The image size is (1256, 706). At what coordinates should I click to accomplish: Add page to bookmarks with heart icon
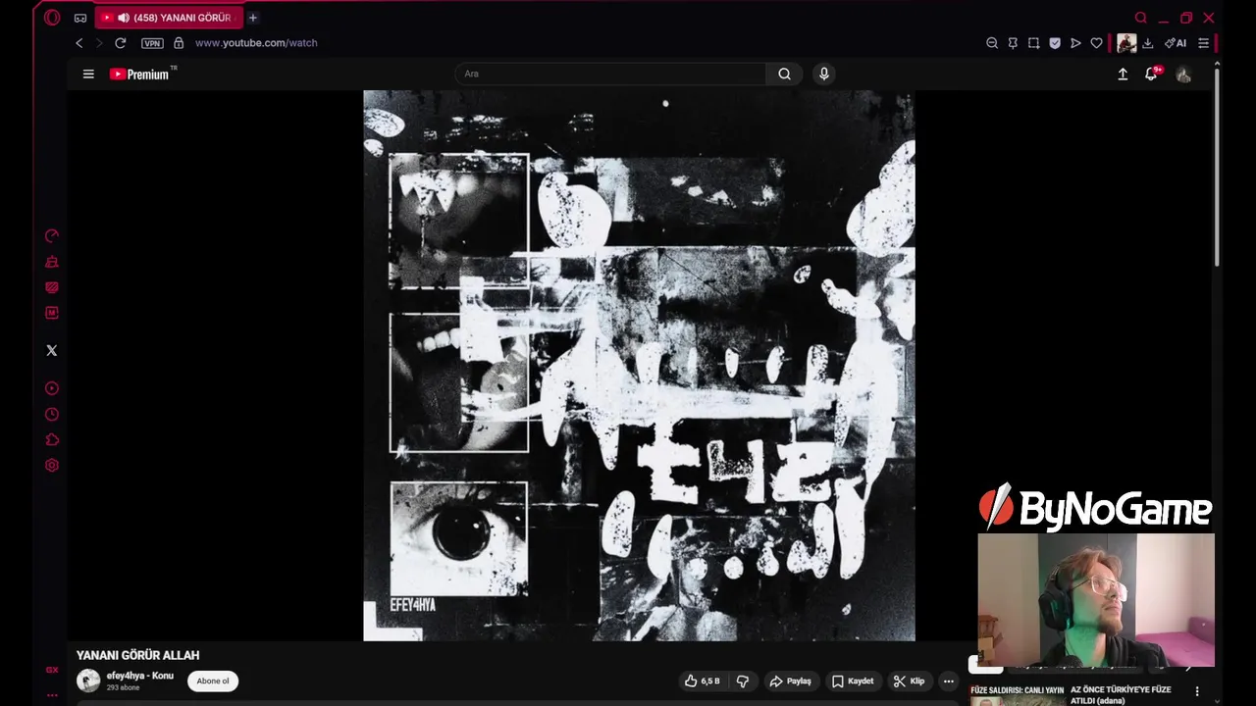1096,43
